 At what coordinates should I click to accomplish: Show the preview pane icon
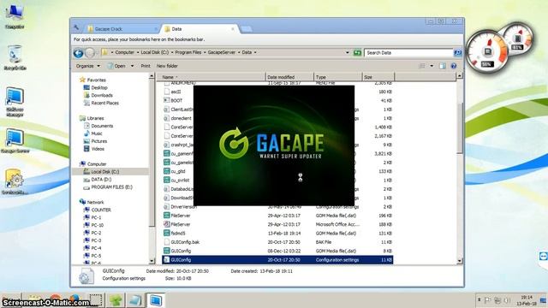click(443, 66)
